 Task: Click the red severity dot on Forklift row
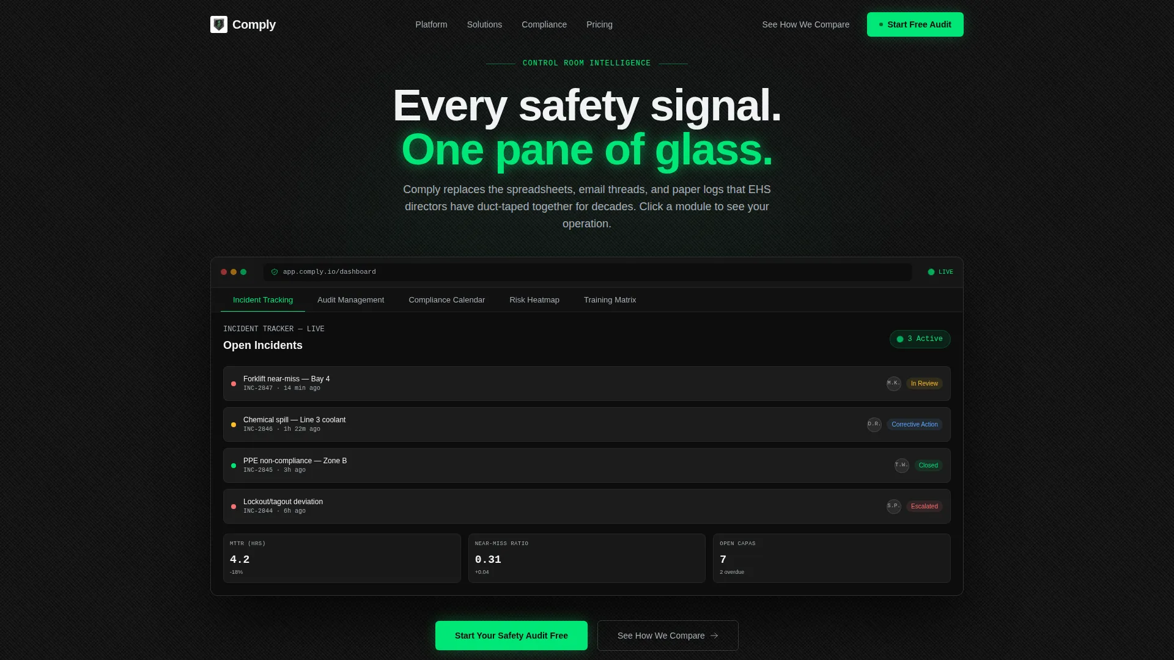[234, 384]
